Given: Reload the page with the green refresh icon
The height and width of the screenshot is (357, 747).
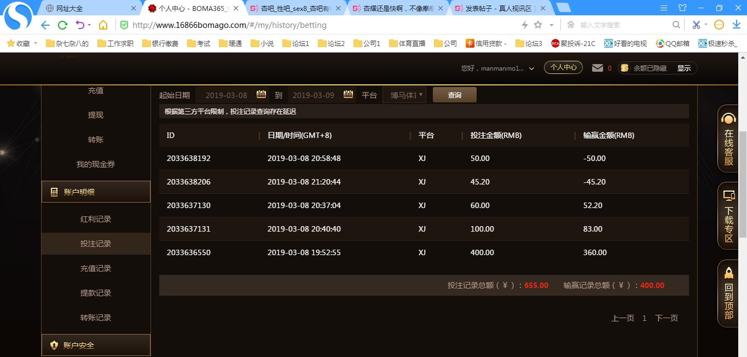Looking at the screenshot, I should click(62, 25).
